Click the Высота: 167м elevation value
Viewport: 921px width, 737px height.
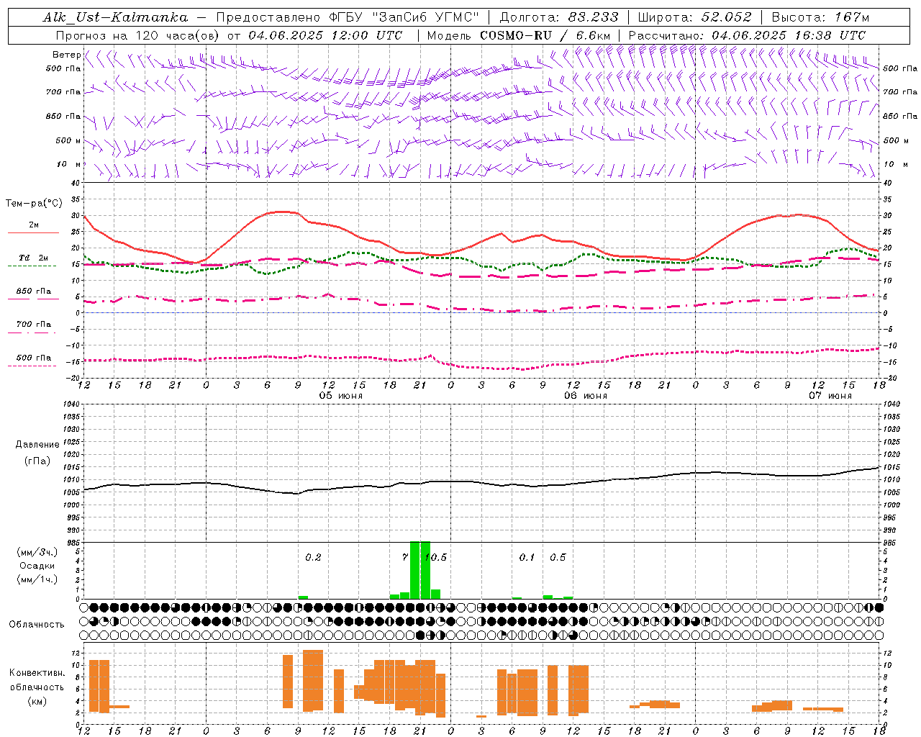coord(820,17)
